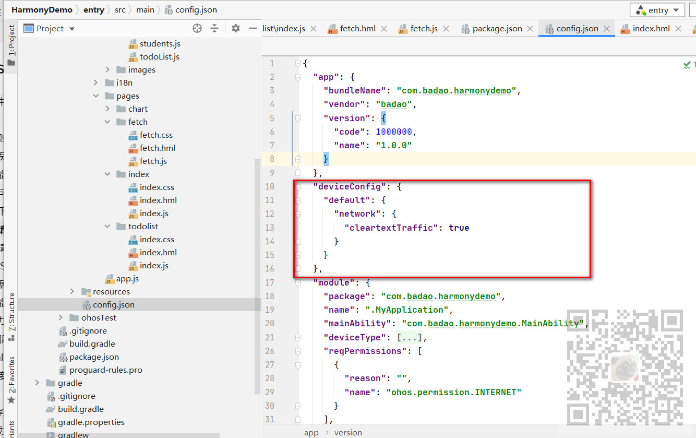This screenshot has height=438, width=696.
Task: Click line number 20 in gutter
Action: (269, 323)
